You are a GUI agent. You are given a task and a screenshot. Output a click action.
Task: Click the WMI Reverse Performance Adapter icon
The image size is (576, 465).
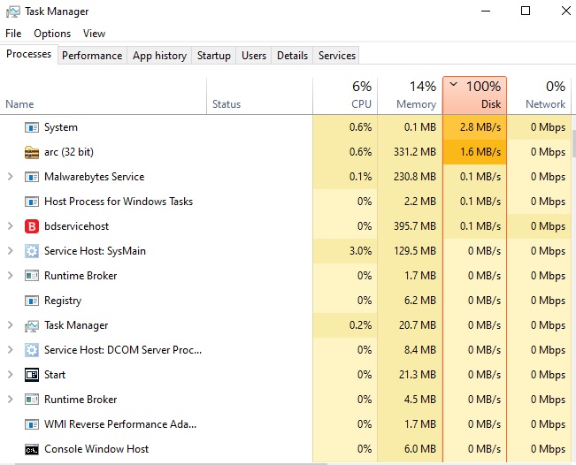[x=32, y=424]
